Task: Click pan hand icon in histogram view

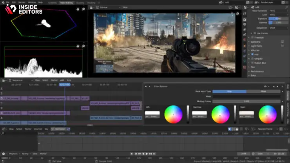Action: click(x=78, y=46)
